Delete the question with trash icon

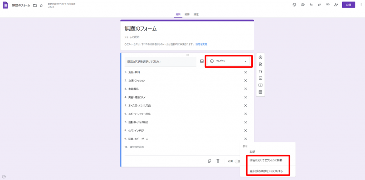(x=218, y=161)
